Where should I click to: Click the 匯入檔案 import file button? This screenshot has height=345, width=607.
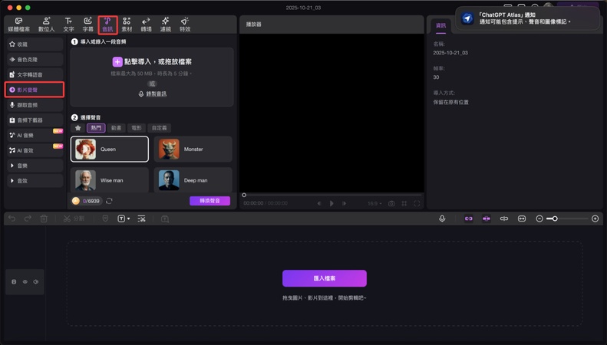point(325,278)
